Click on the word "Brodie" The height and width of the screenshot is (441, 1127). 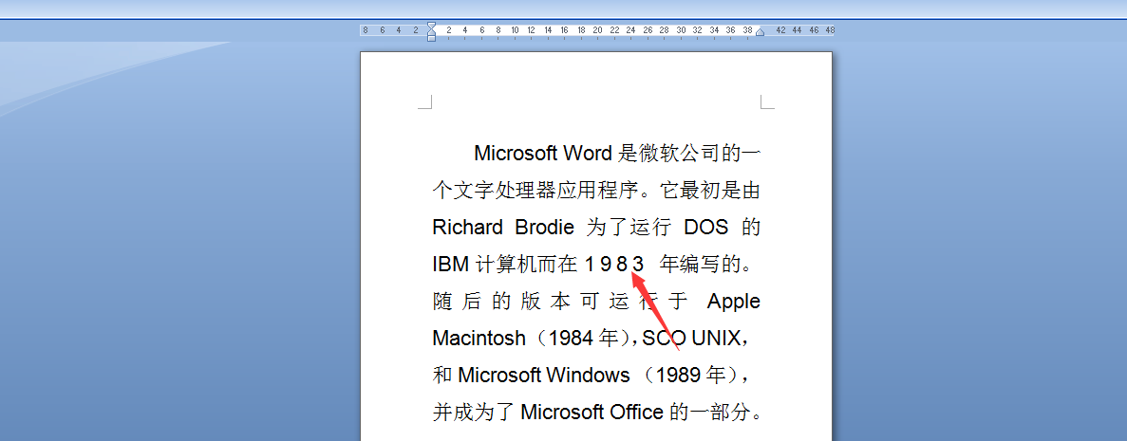545,228
